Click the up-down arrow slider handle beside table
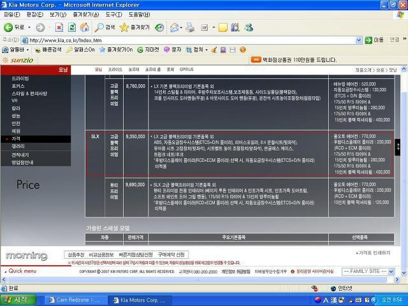 coord(398,147)
